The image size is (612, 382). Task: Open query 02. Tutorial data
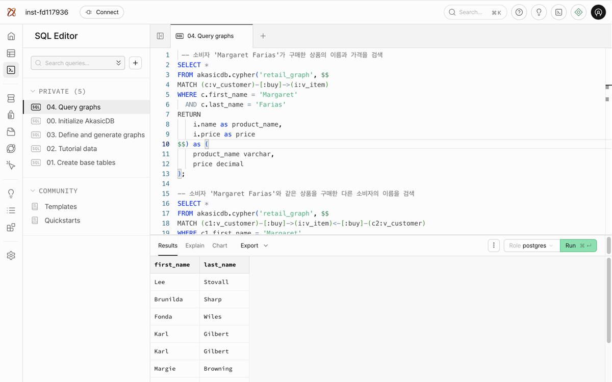(87, 149)
